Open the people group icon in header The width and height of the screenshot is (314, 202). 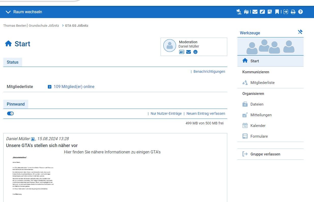246,12
